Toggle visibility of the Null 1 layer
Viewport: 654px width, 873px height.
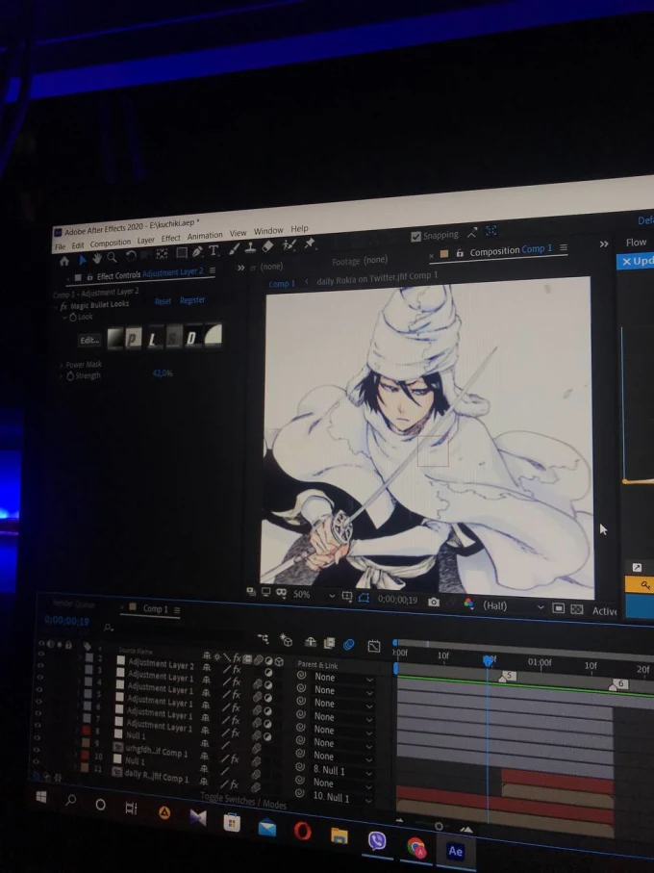(x=38, y=733)
